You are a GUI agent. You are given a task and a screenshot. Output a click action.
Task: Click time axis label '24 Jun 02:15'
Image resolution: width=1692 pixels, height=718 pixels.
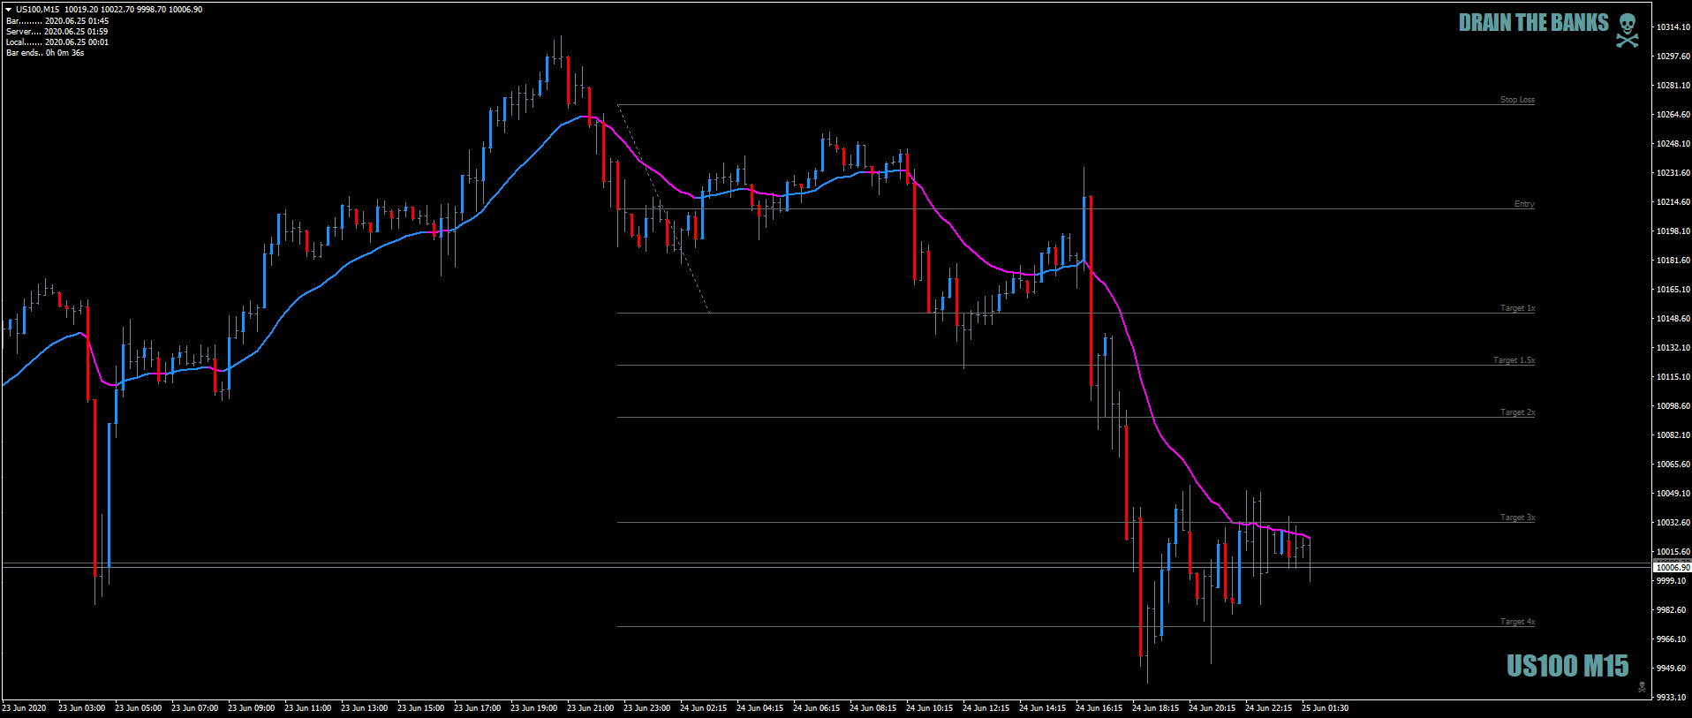pyautogui.click(x=703, y=708)
